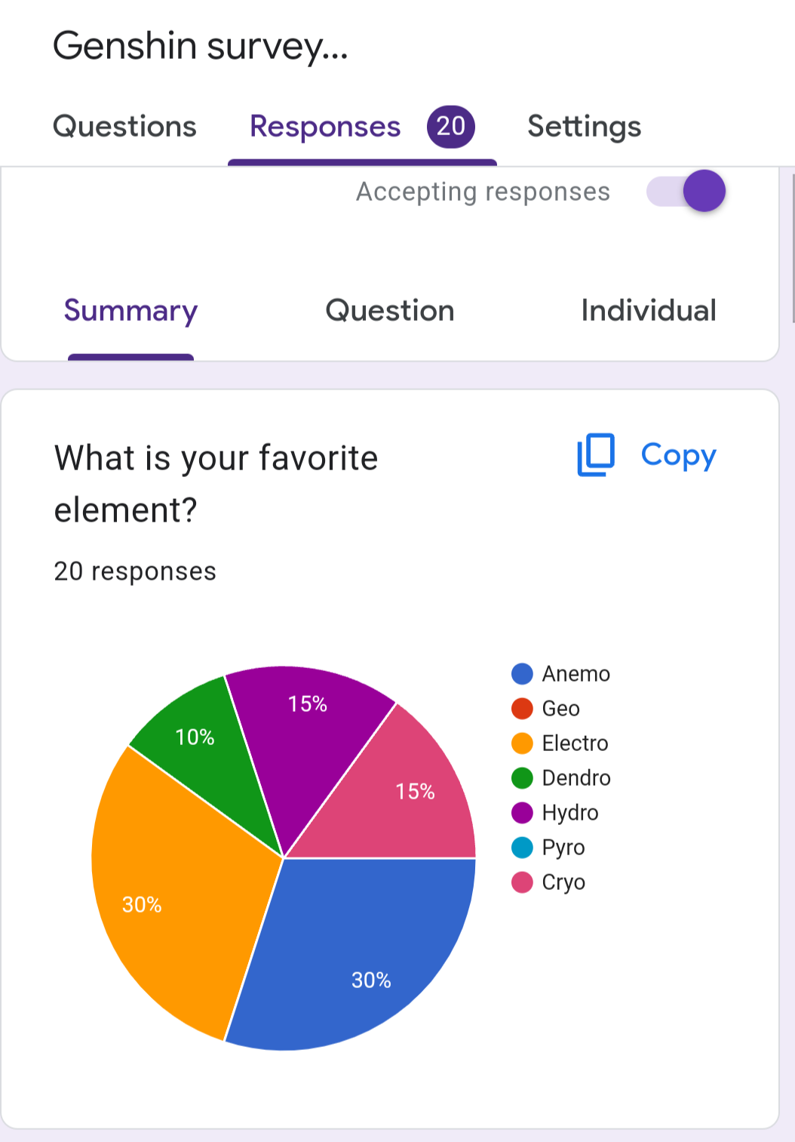
Task: Select the Electro orange legend dot
Action: [522, 743]
